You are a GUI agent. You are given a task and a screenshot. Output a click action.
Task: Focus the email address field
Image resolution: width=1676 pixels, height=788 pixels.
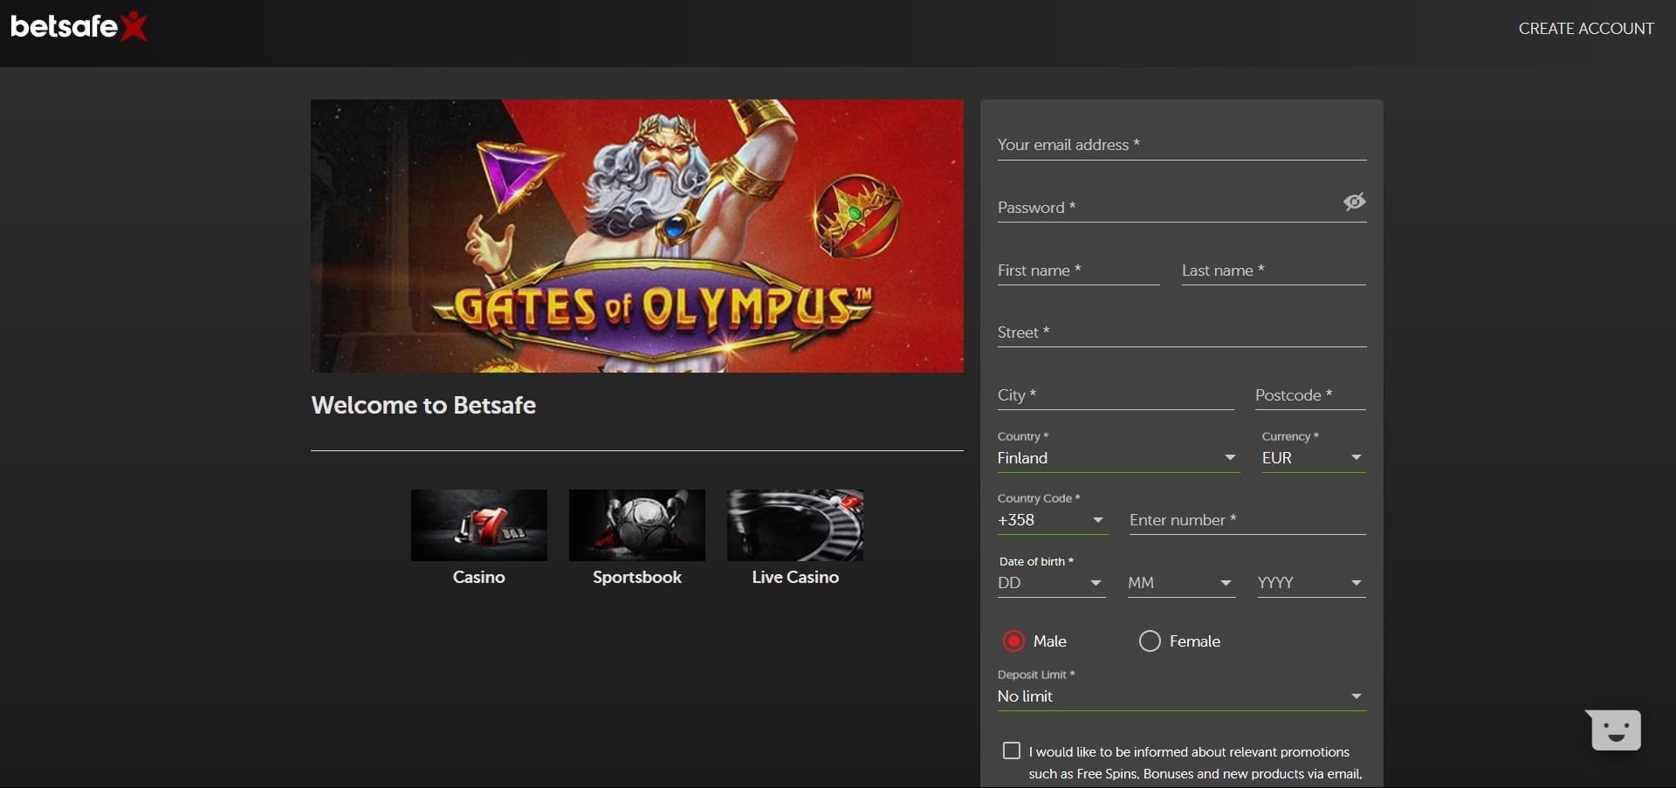[1181, 145]
